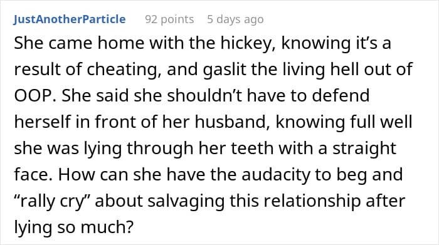Click the word defend in the comment
This screenshot has height=245, width=439.
coord(341,95)
